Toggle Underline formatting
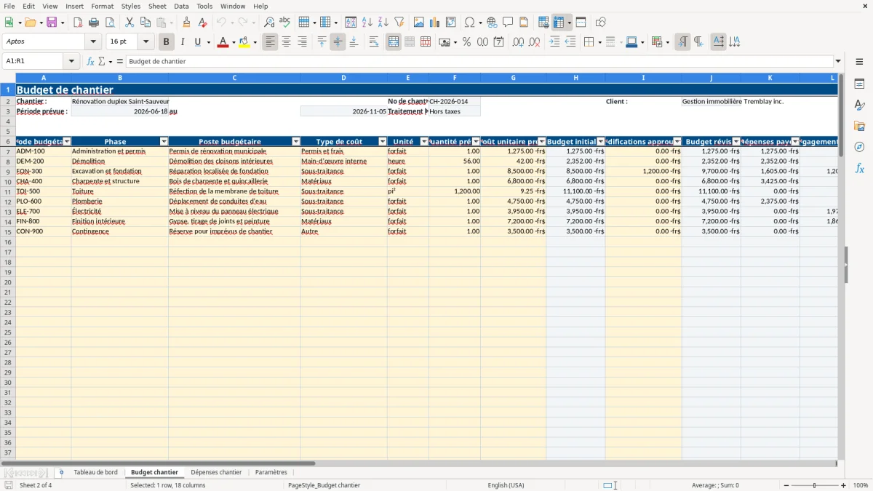873x491 pixels. [x=197, y=42]
